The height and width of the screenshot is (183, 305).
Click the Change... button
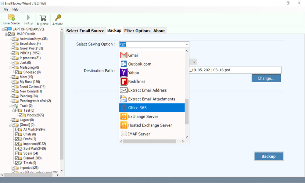(266, 78)
